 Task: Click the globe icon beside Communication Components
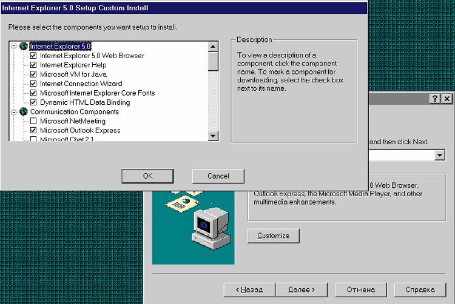[24, 111]
